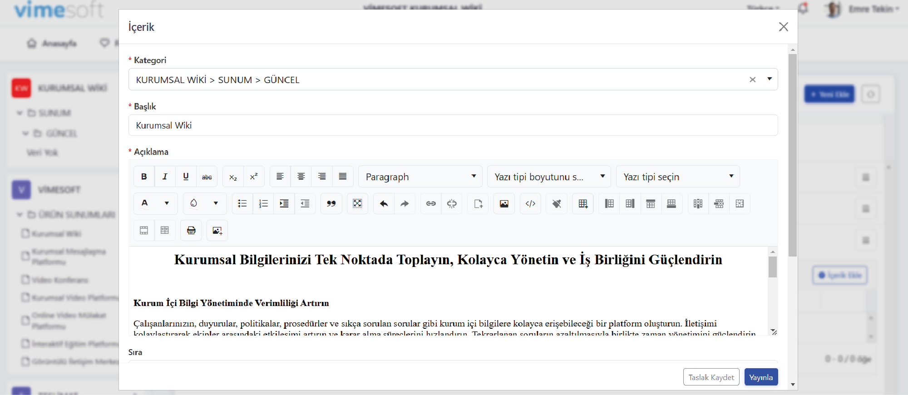Collapse the ÜRÜN SUNUMLARI folder in the sidebar
This screenshot has width=908, height=395.
point(20,214)
